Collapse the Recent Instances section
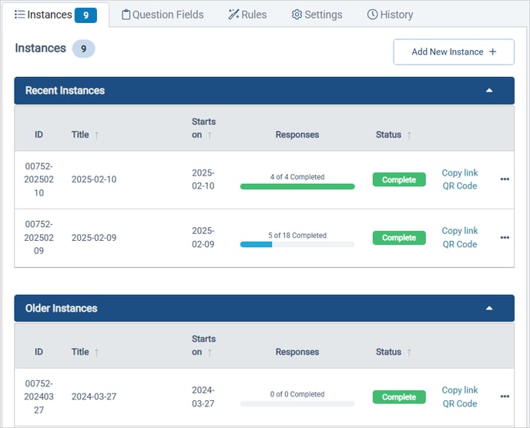Viewport: 530px width, 428px height. click(488, 91)
